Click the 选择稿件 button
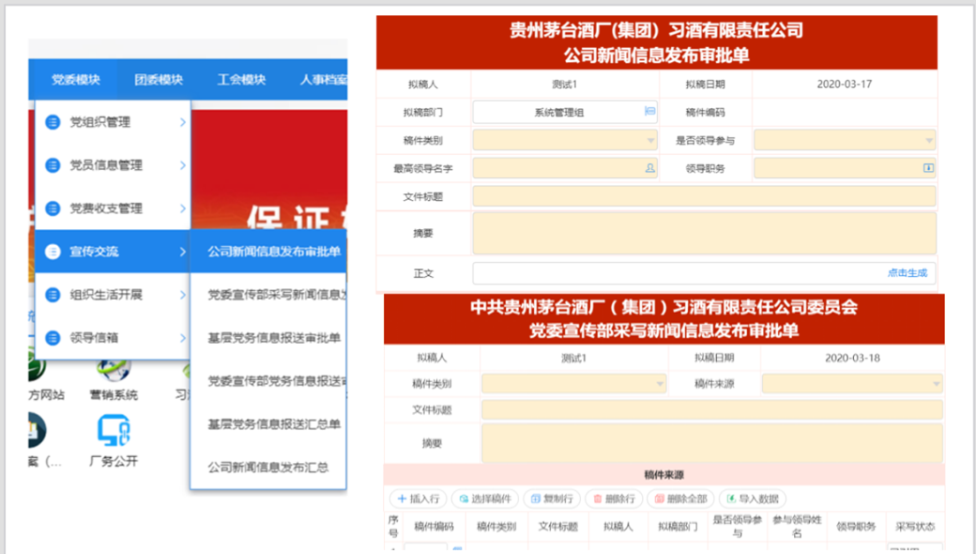The width and height of the screenshot is (976, 554). [x=485, y=499]
